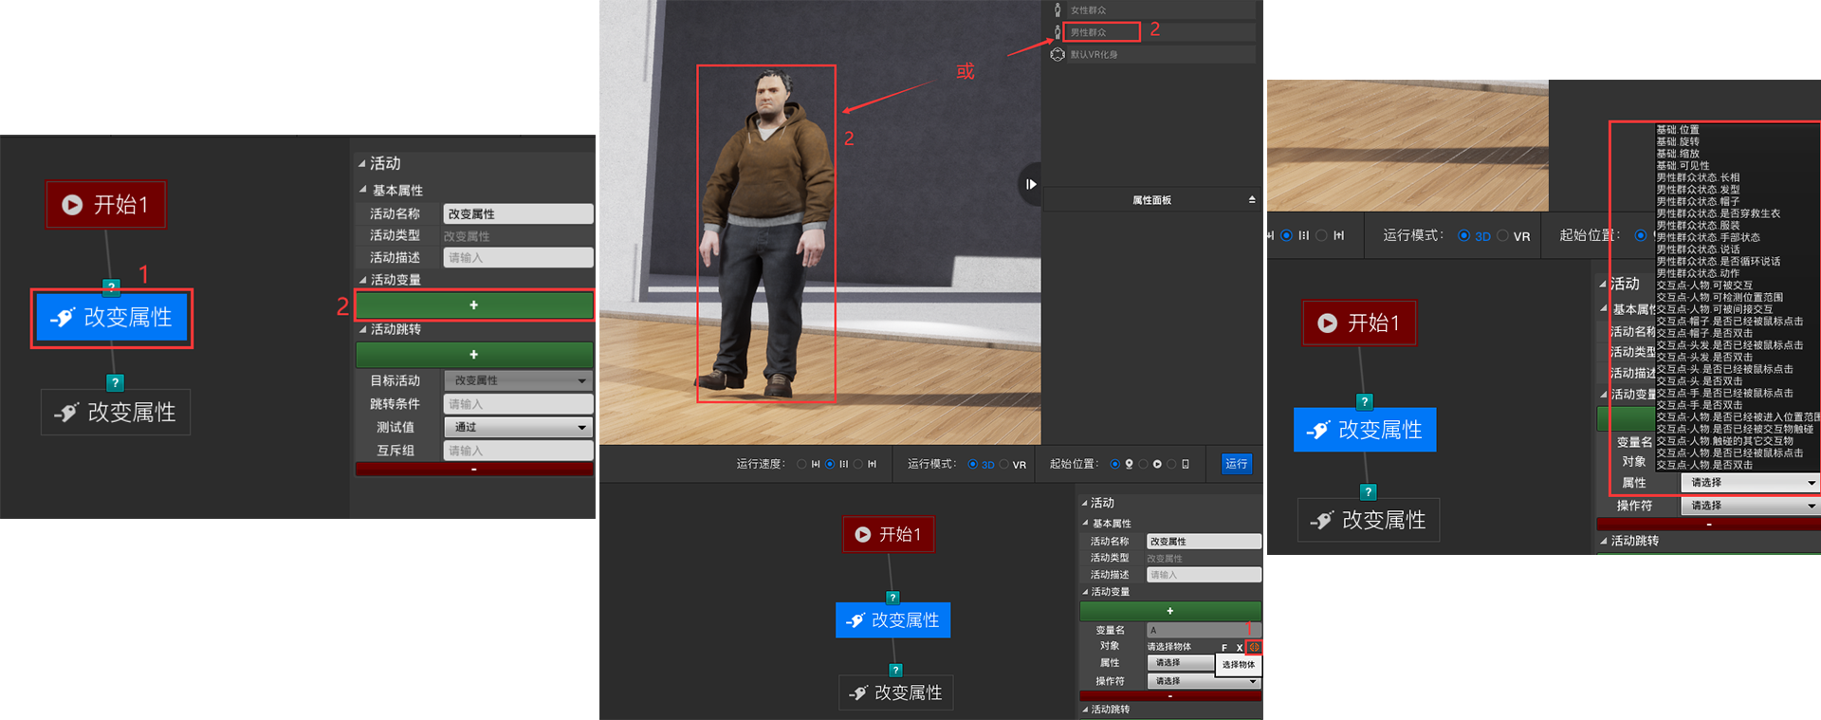Screen dimensions: 1821x720
Task: Click green + under 活动变量 in middle screenshot
Action: (x=1170, y=611)
